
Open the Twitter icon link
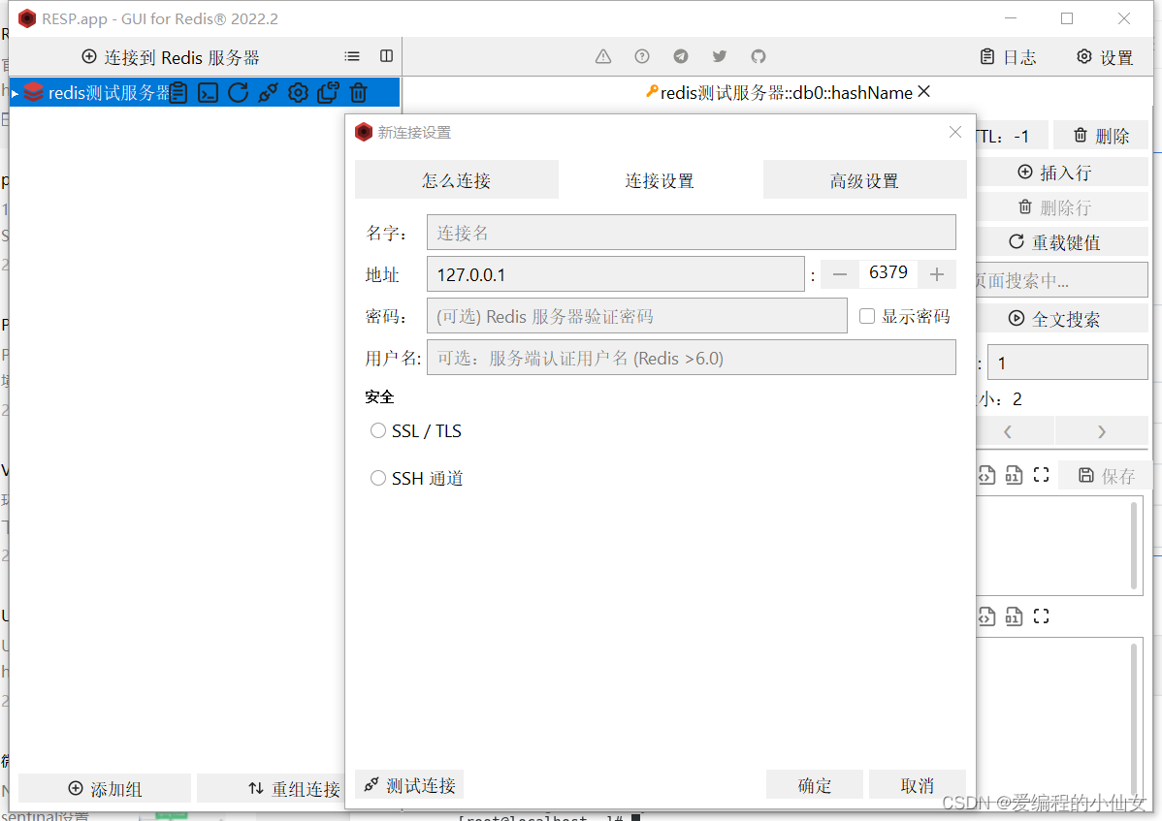click(719, 56)
